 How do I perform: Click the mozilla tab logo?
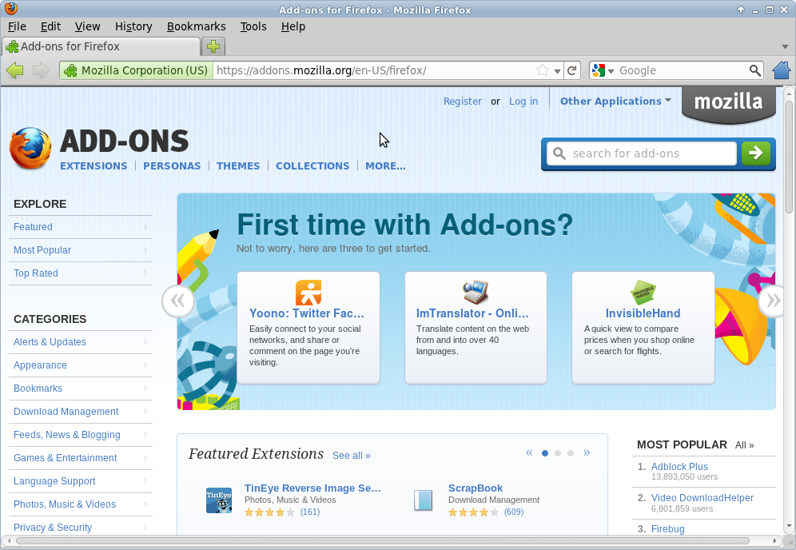click(729, 102)
